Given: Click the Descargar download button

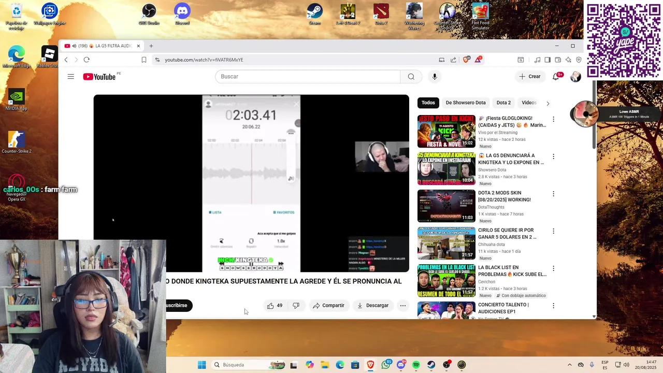Looking at the screenshot, I should (372, 306).
